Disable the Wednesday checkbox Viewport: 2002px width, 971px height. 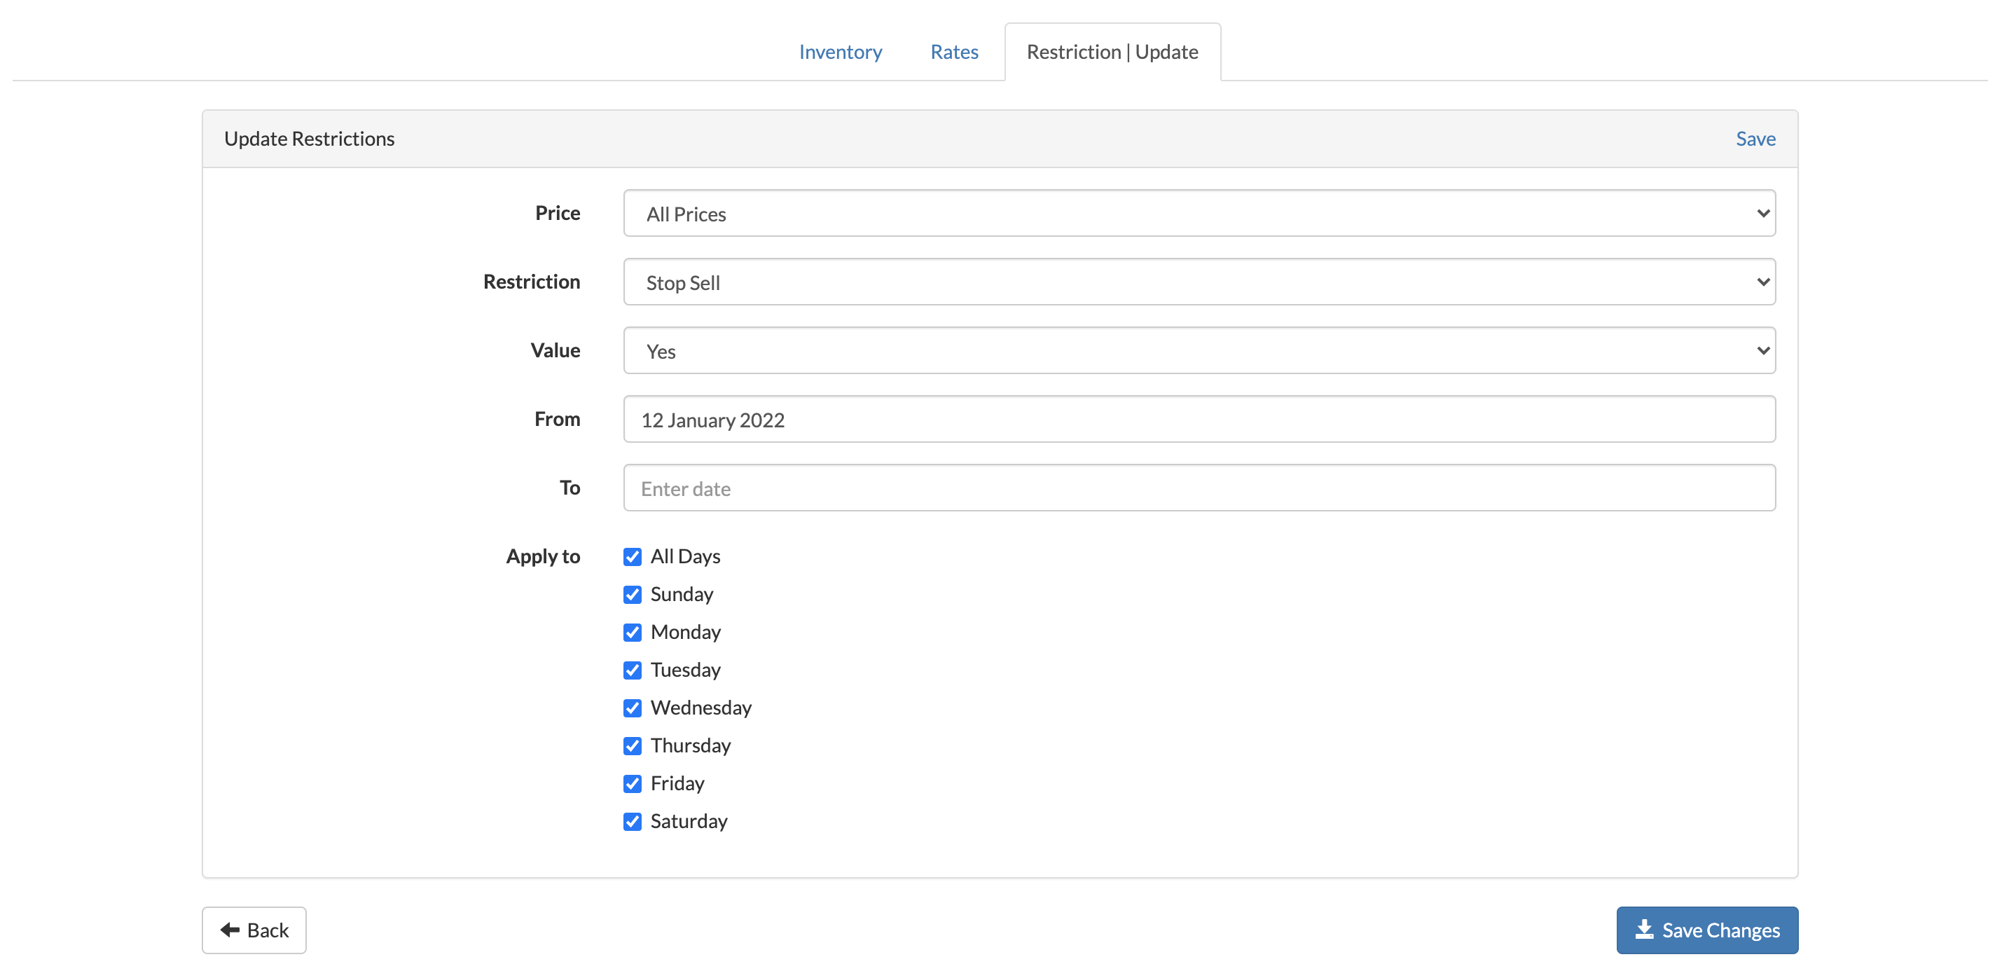tap(632, 708)
